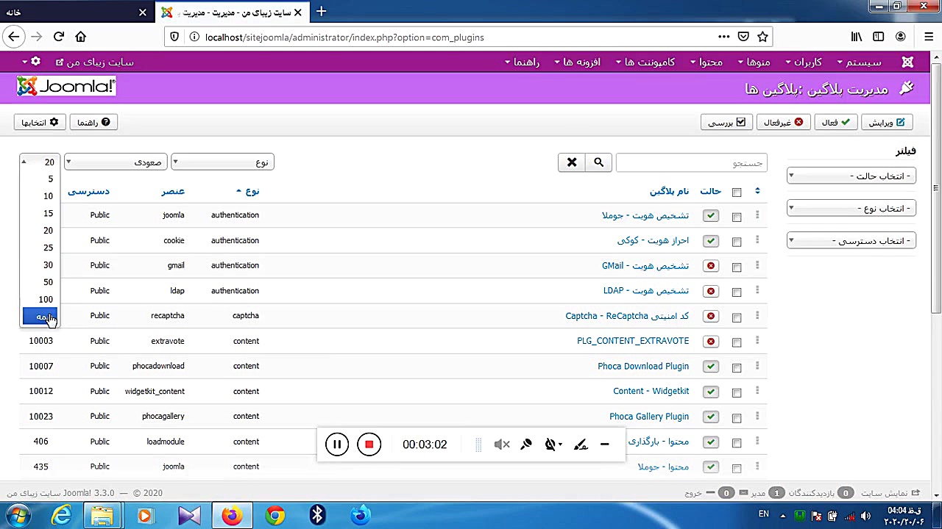This screenshot has height=529, width=942.
Task: Open File Explorer folder icon in taskbar
Action: (102, 516)
